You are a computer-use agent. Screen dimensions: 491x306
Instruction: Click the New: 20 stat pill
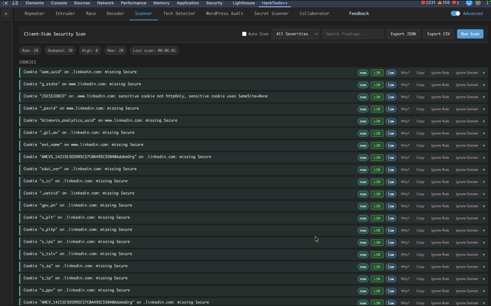point(115,50)
